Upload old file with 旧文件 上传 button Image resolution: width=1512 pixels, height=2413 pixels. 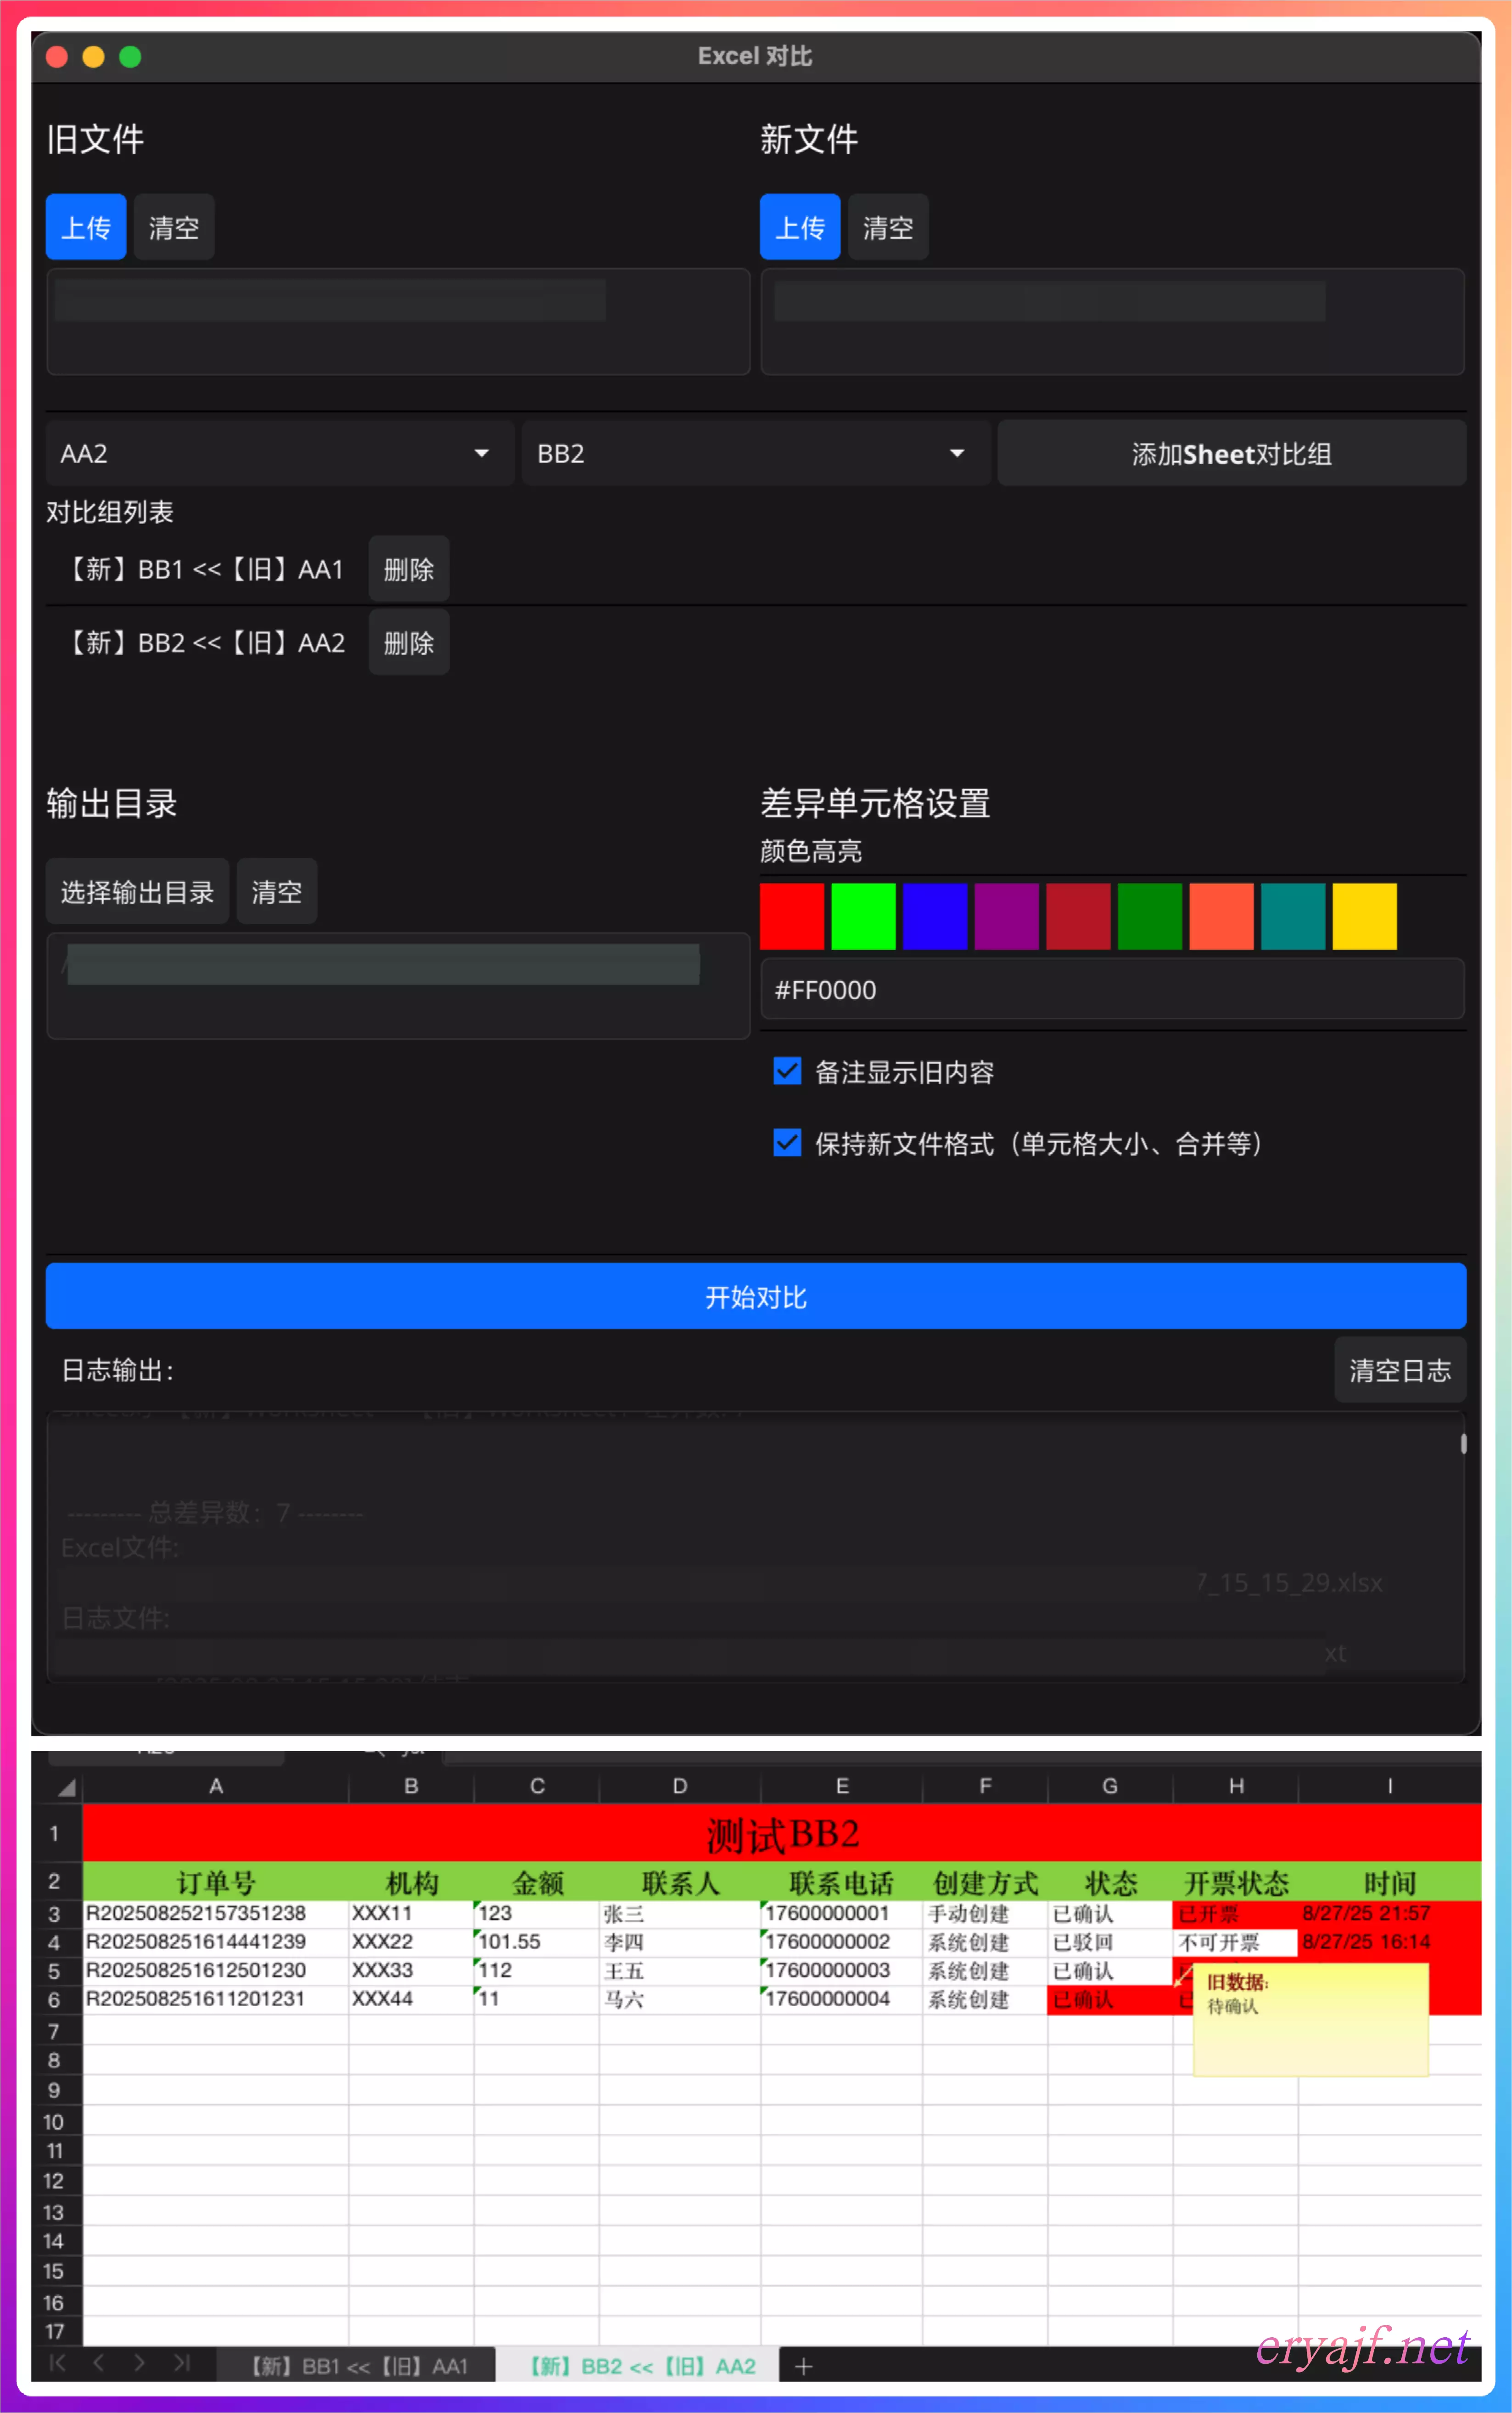[86, 227]
